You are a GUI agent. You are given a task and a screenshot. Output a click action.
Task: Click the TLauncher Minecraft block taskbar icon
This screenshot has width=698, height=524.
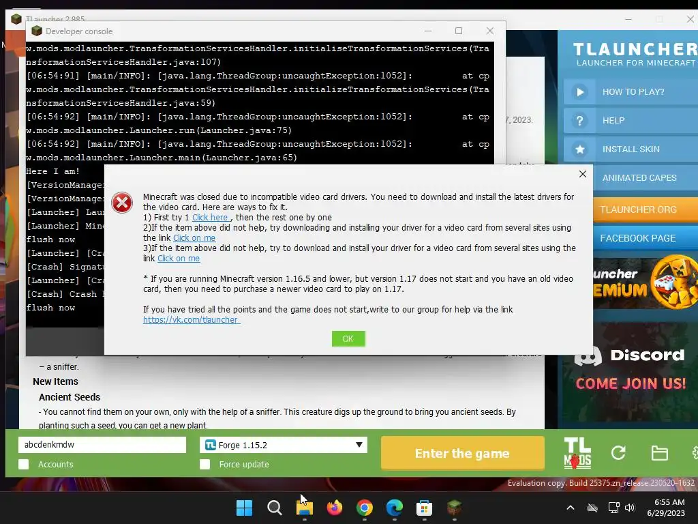coord(454,508)
